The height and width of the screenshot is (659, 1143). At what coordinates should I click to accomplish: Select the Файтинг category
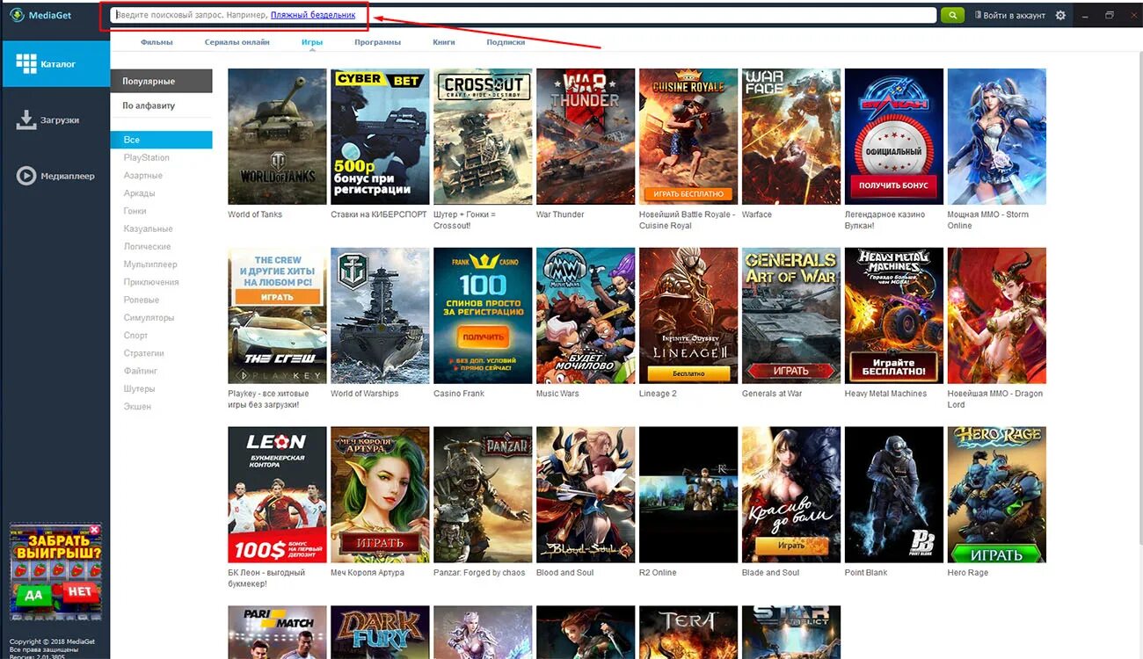tap(141, 371)
